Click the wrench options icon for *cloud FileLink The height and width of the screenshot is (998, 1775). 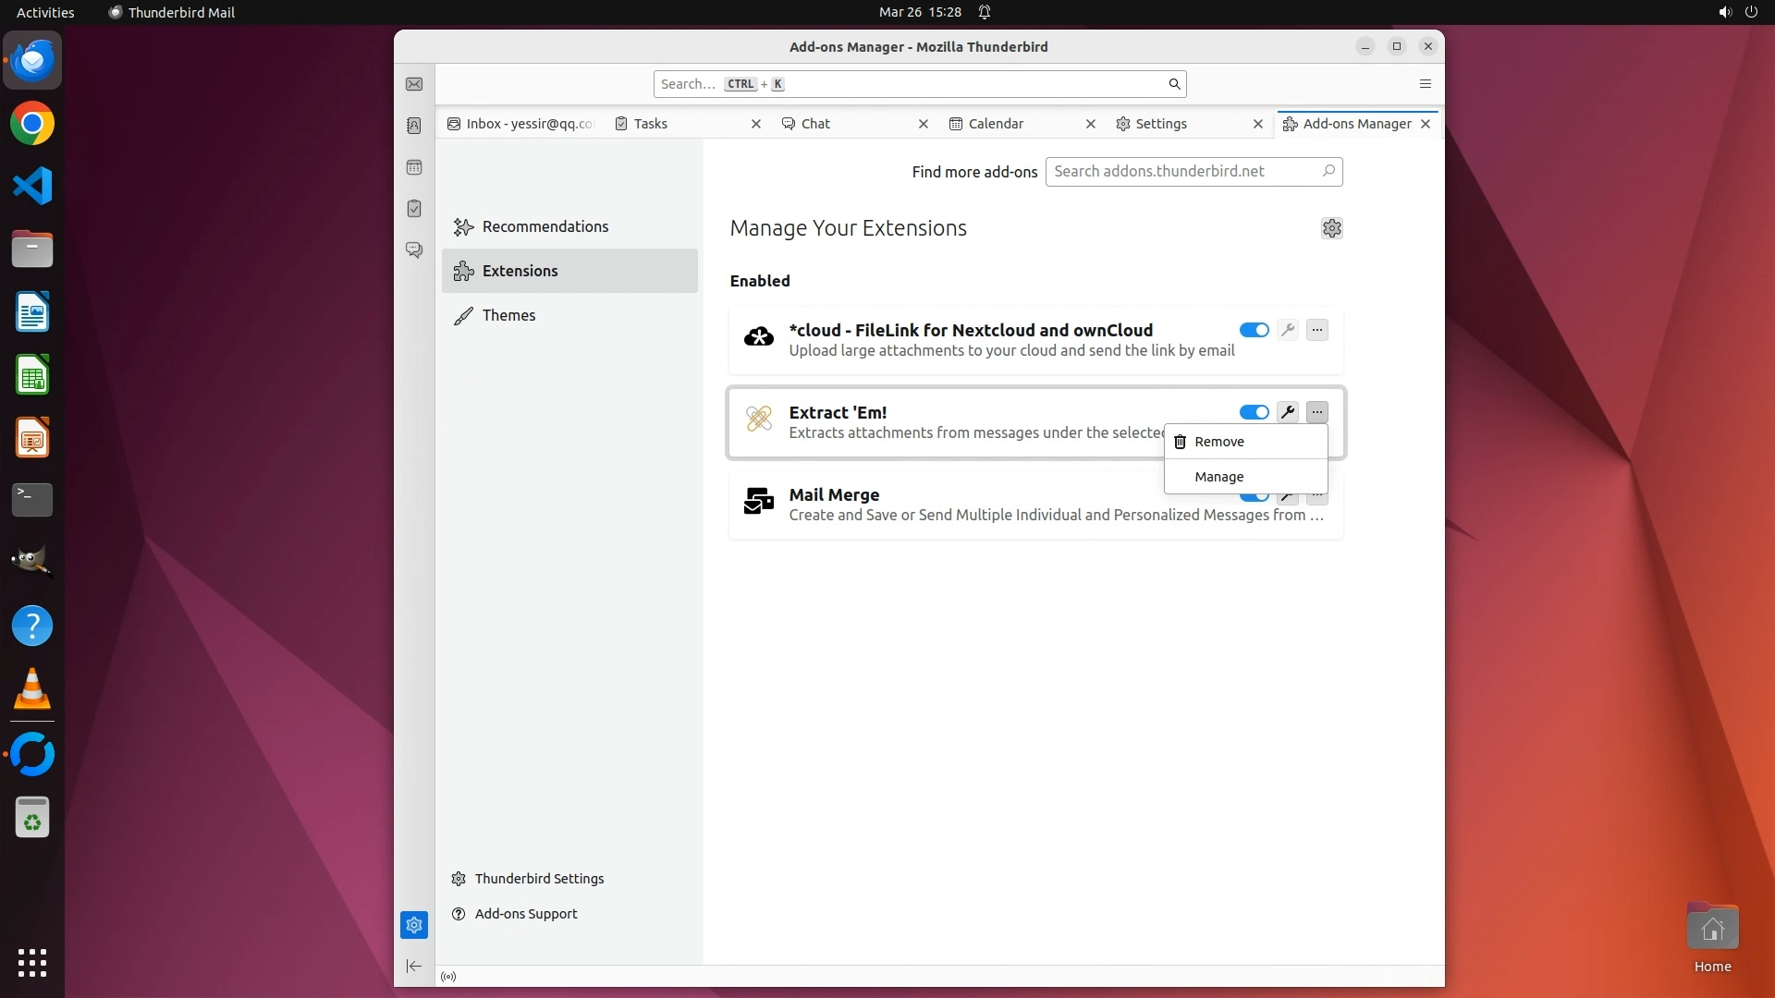pos(1287,330)
